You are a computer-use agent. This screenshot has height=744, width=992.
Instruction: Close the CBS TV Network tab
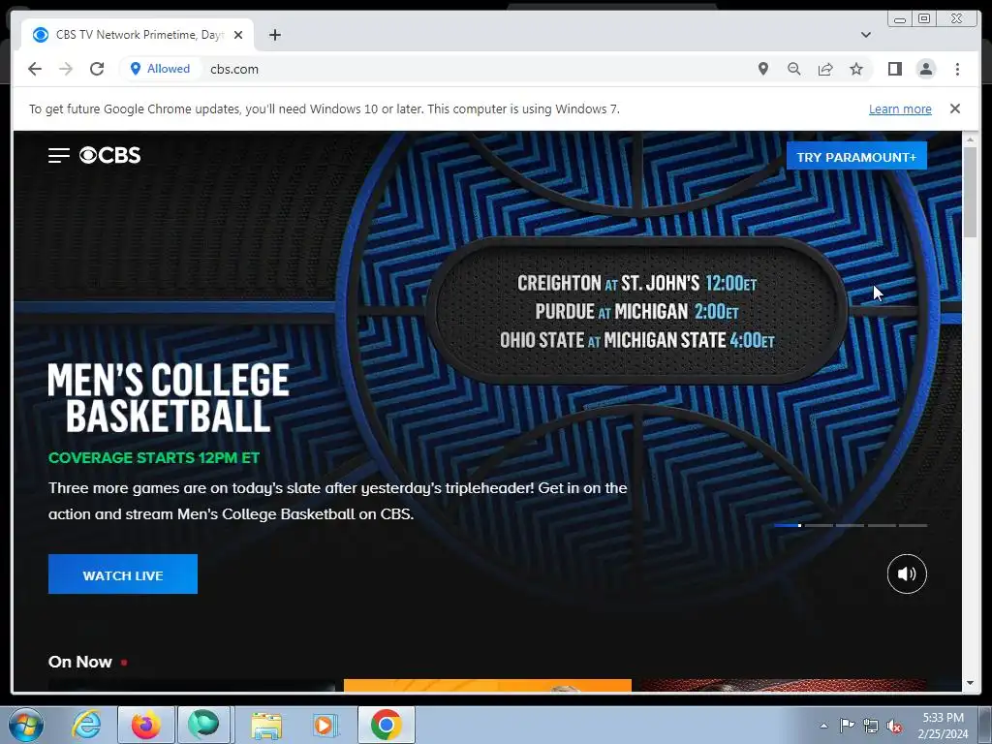[x=238, y=35]
